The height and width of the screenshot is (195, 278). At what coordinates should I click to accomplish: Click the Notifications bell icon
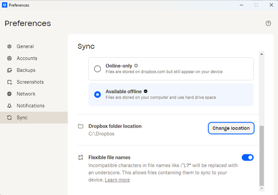click(x=9, y=106)
